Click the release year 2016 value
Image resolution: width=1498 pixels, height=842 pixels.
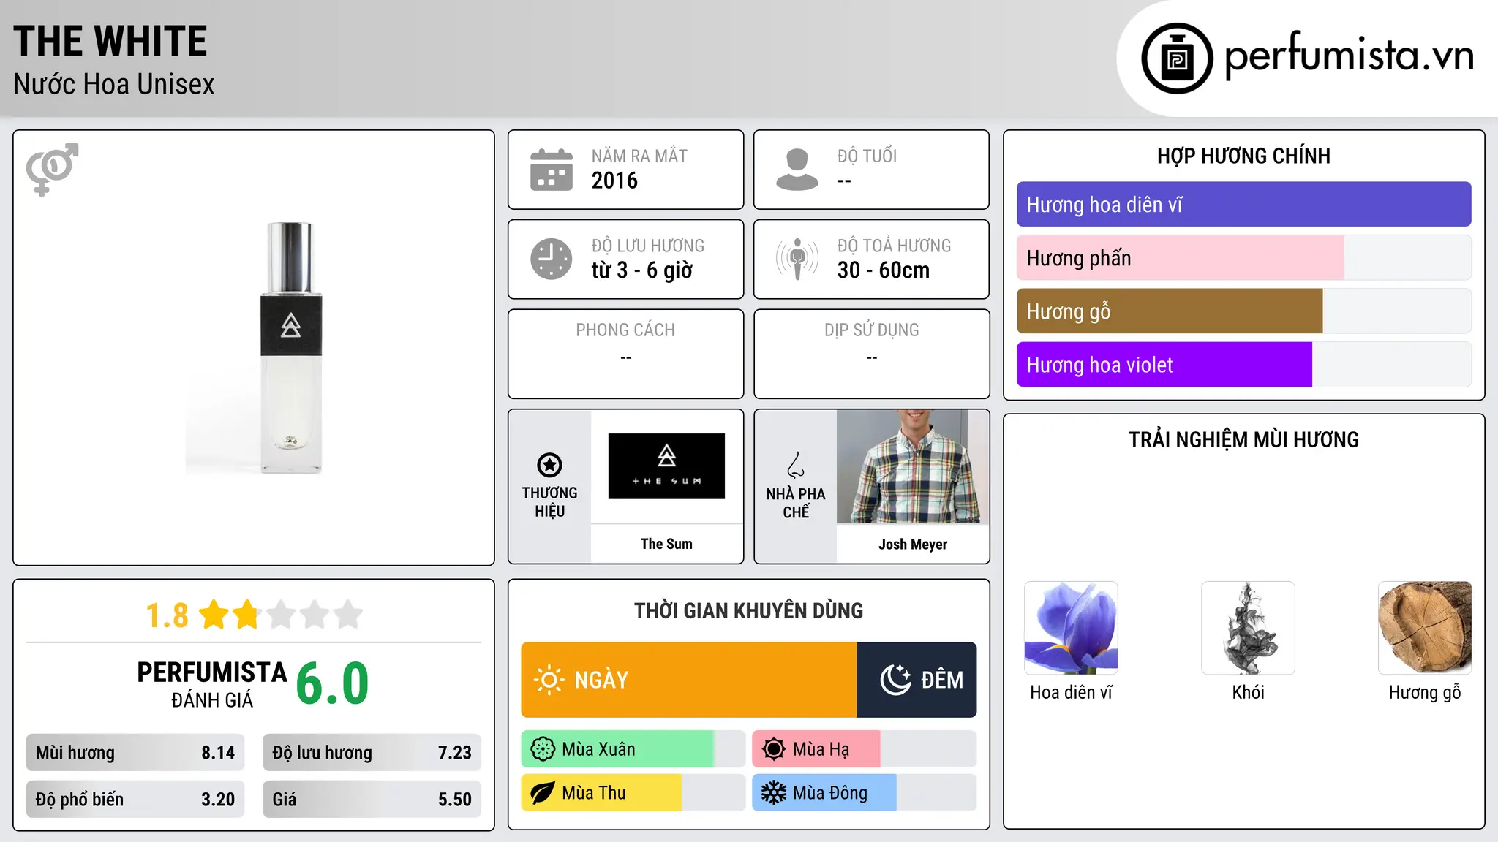tap(614, 181)
